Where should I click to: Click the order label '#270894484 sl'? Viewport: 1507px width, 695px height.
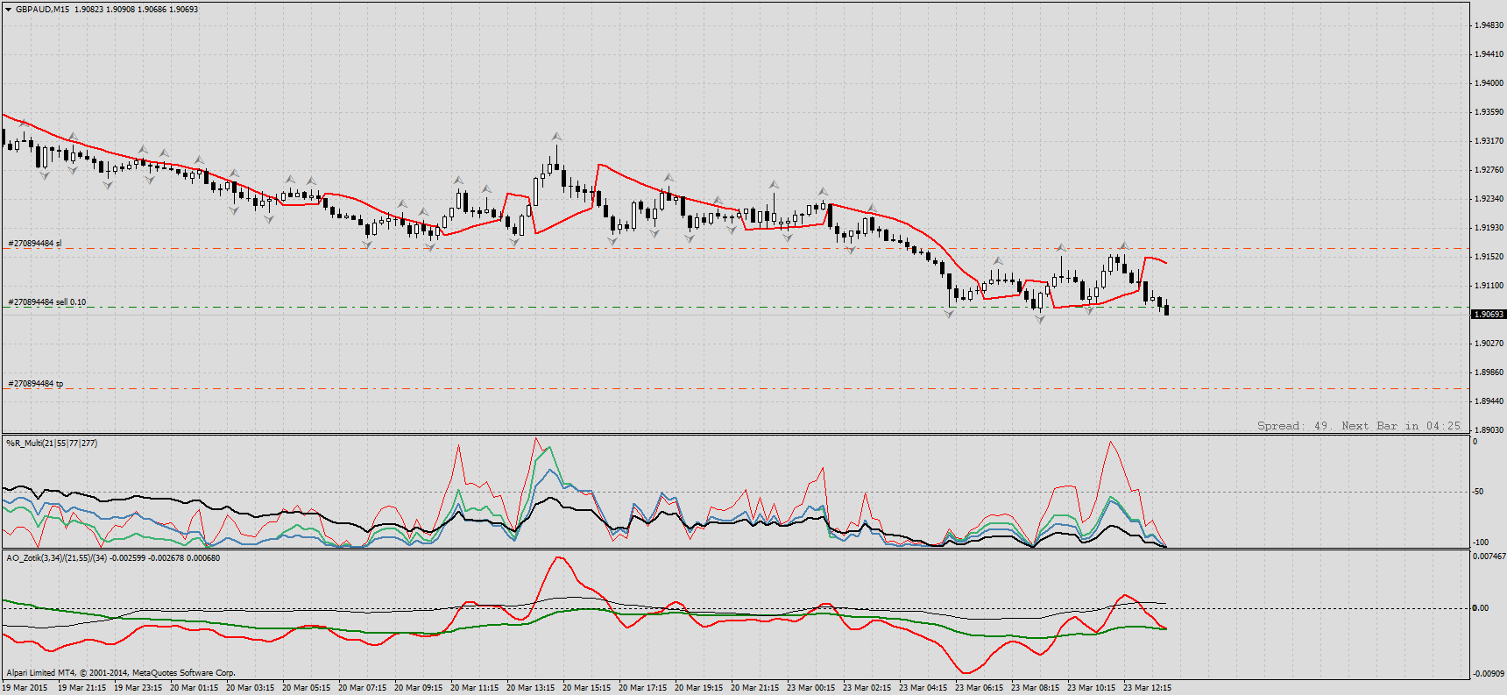click(35, 244)
